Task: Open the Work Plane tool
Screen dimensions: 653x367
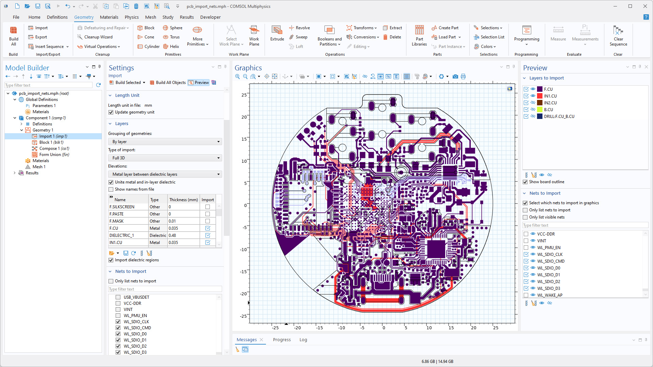Action: click(254, 36)
